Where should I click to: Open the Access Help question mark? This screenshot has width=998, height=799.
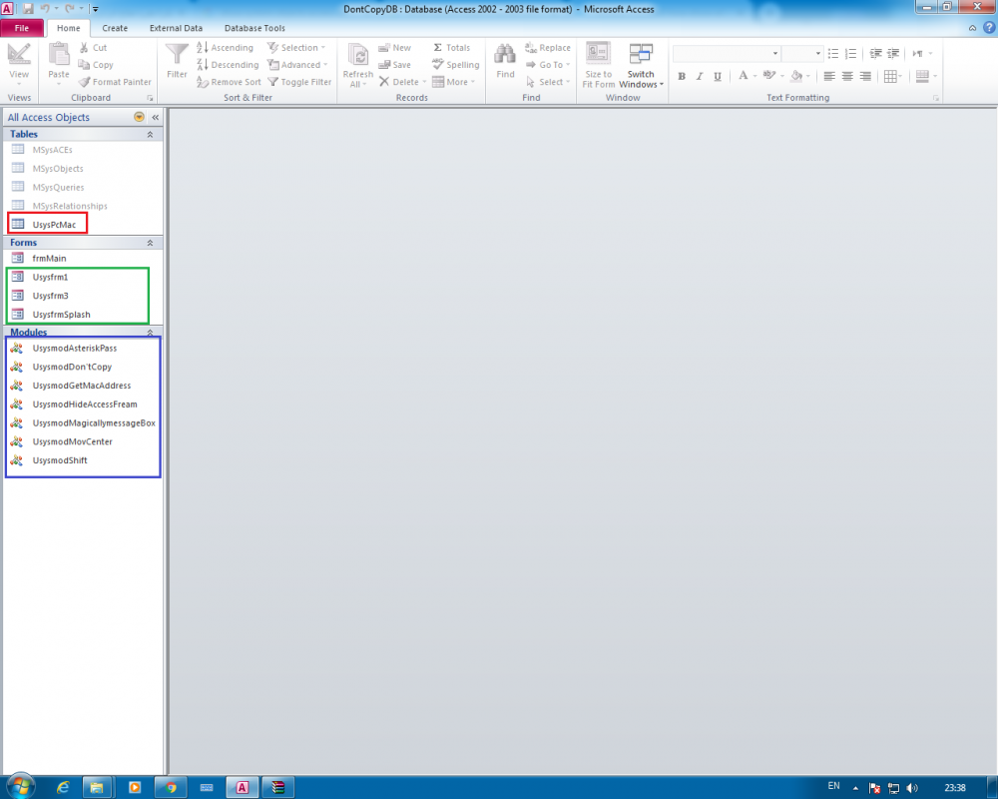point(989,27)
